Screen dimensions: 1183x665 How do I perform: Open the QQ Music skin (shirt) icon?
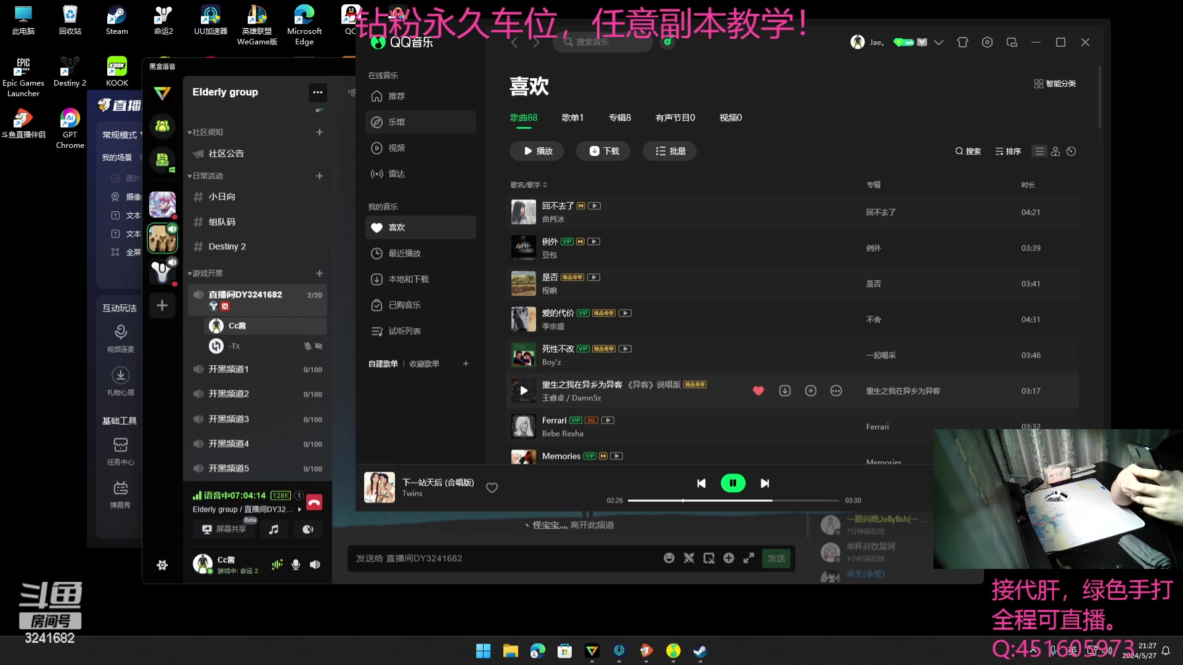click(x=962, y=42)
